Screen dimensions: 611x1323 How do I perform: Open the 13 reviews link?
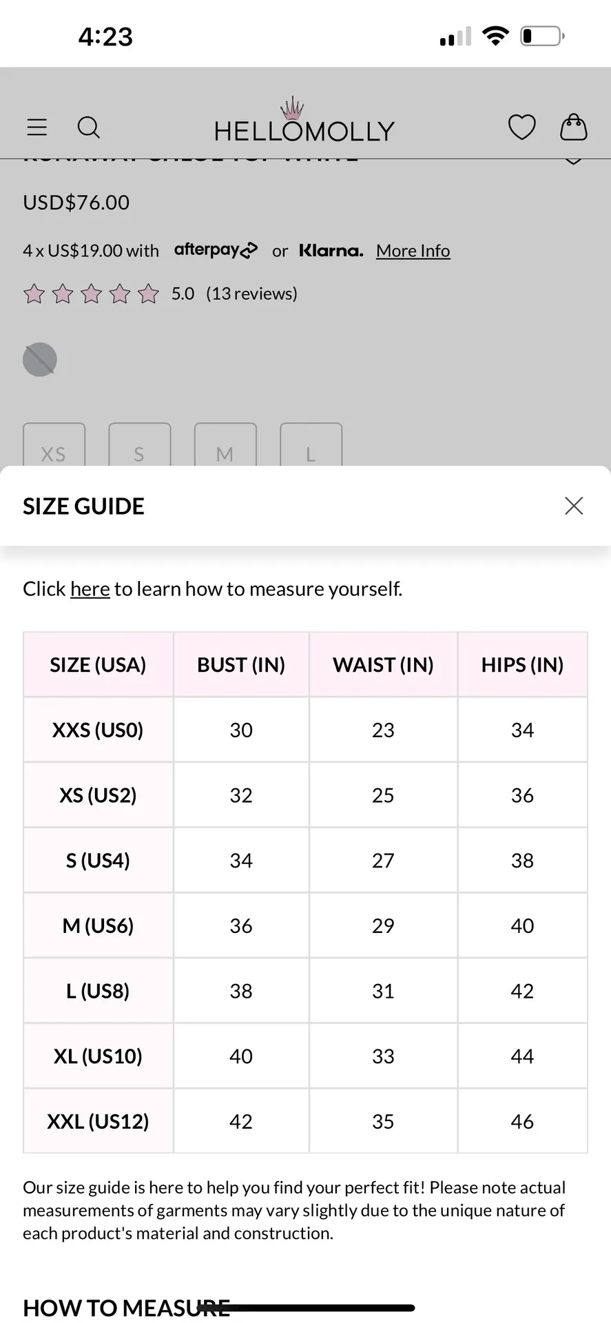(x=251, y=294)
